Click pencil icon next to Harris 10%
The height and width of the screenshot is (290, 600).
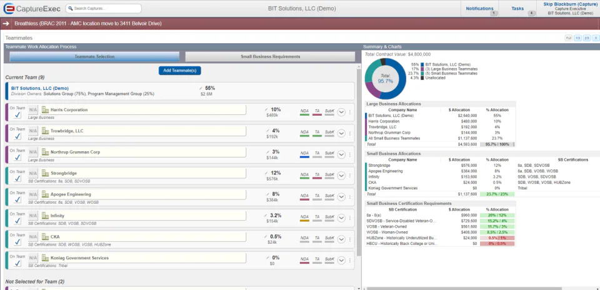tap(267, 109)
